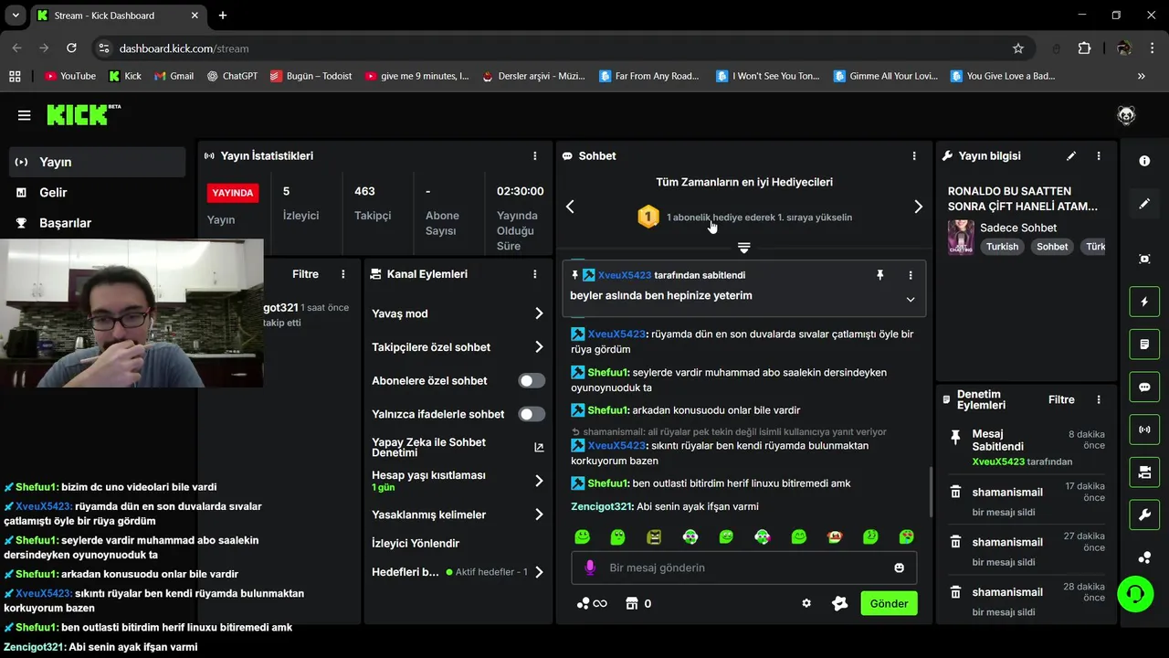Open the Gelir sidebar item
Viewport: 1169px width, 658px height.
98,192
